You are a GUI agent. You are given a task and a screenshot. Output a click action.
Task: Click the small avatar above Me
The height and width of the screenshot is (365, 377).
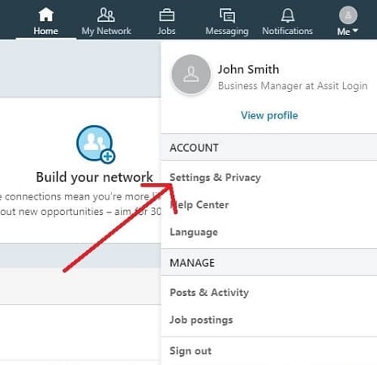348,15
